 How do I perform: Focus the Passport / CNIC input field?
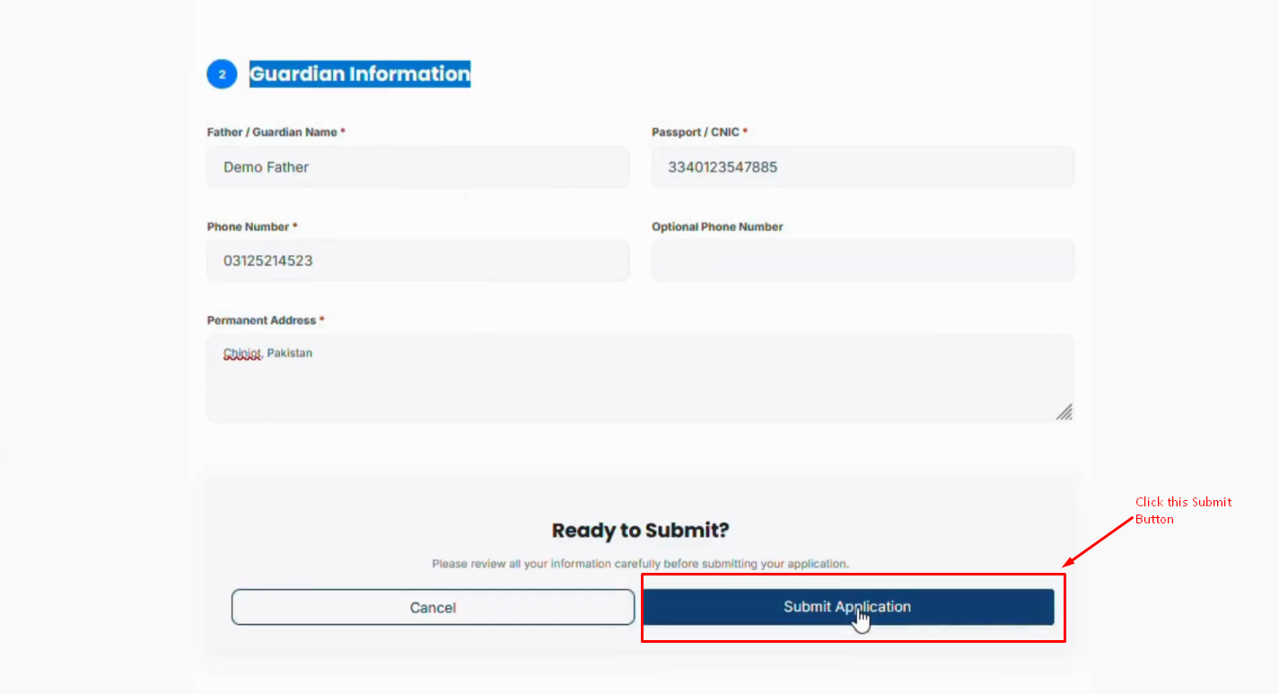[x=863, y=167]
